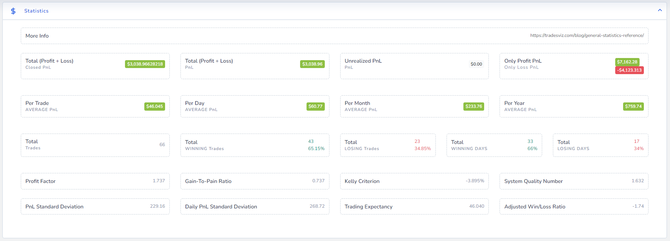
Task: Click the 65.15% winning trades percentage
Action: (x=316, y=149)
